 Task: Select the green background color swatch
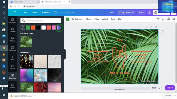tap(28, 28)
